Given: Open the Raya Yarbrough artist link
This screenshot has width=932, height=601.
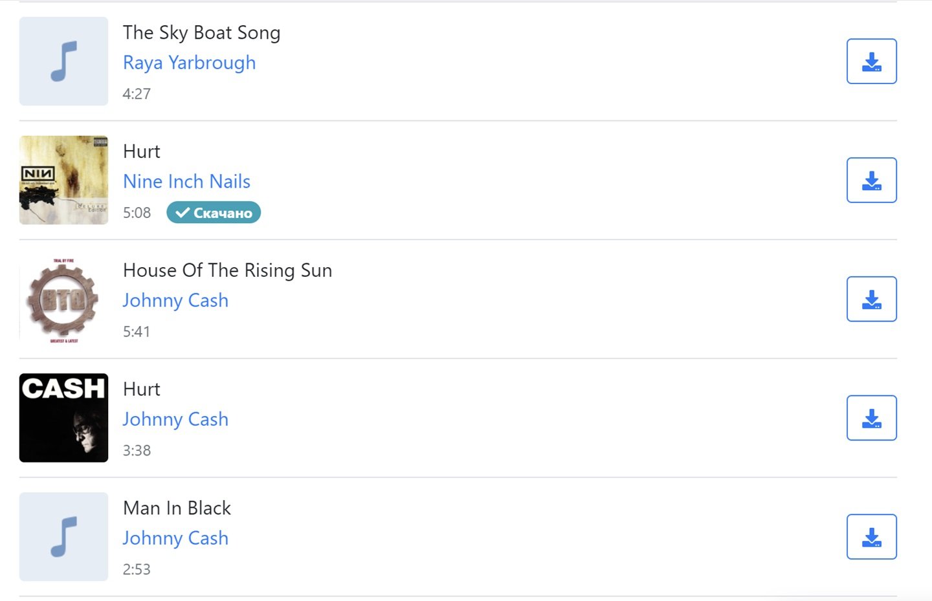Looking at the screenshot, I should tap(190, 63).
